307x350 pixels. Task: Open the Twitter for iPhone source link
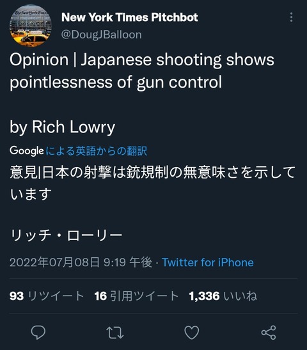coord(208,262)
